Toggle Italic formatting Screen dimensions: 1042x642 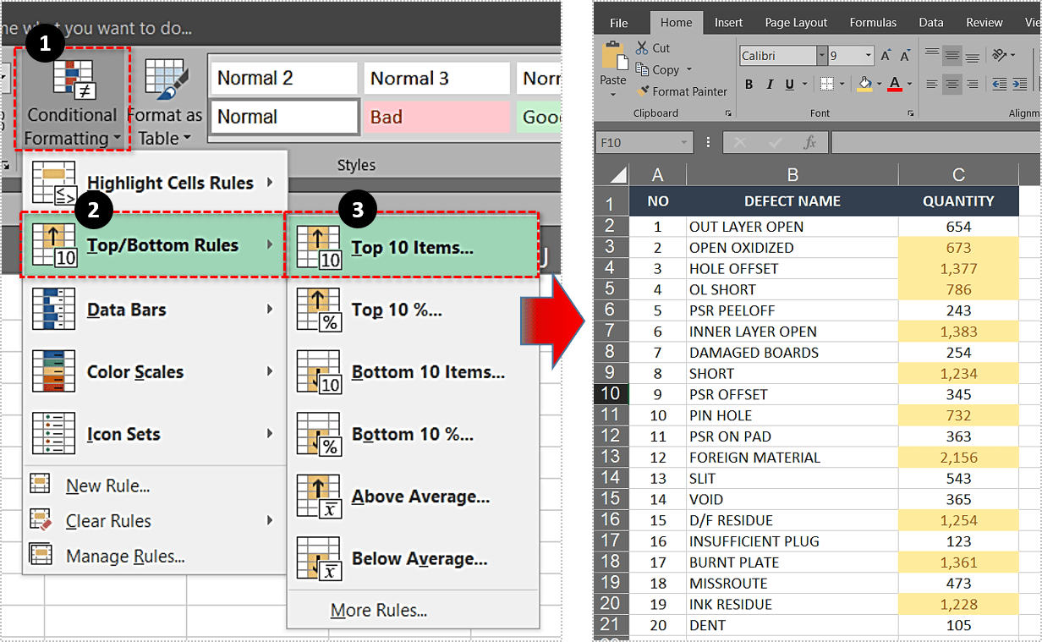769,85
